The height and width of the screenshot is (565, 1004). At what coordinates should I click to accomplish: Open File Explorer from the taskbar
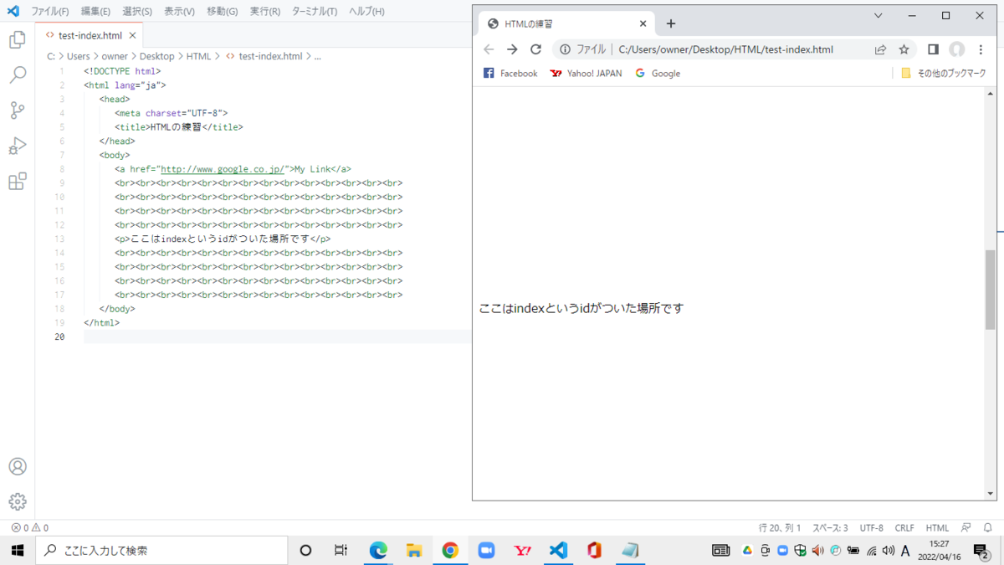coord(414,550)
